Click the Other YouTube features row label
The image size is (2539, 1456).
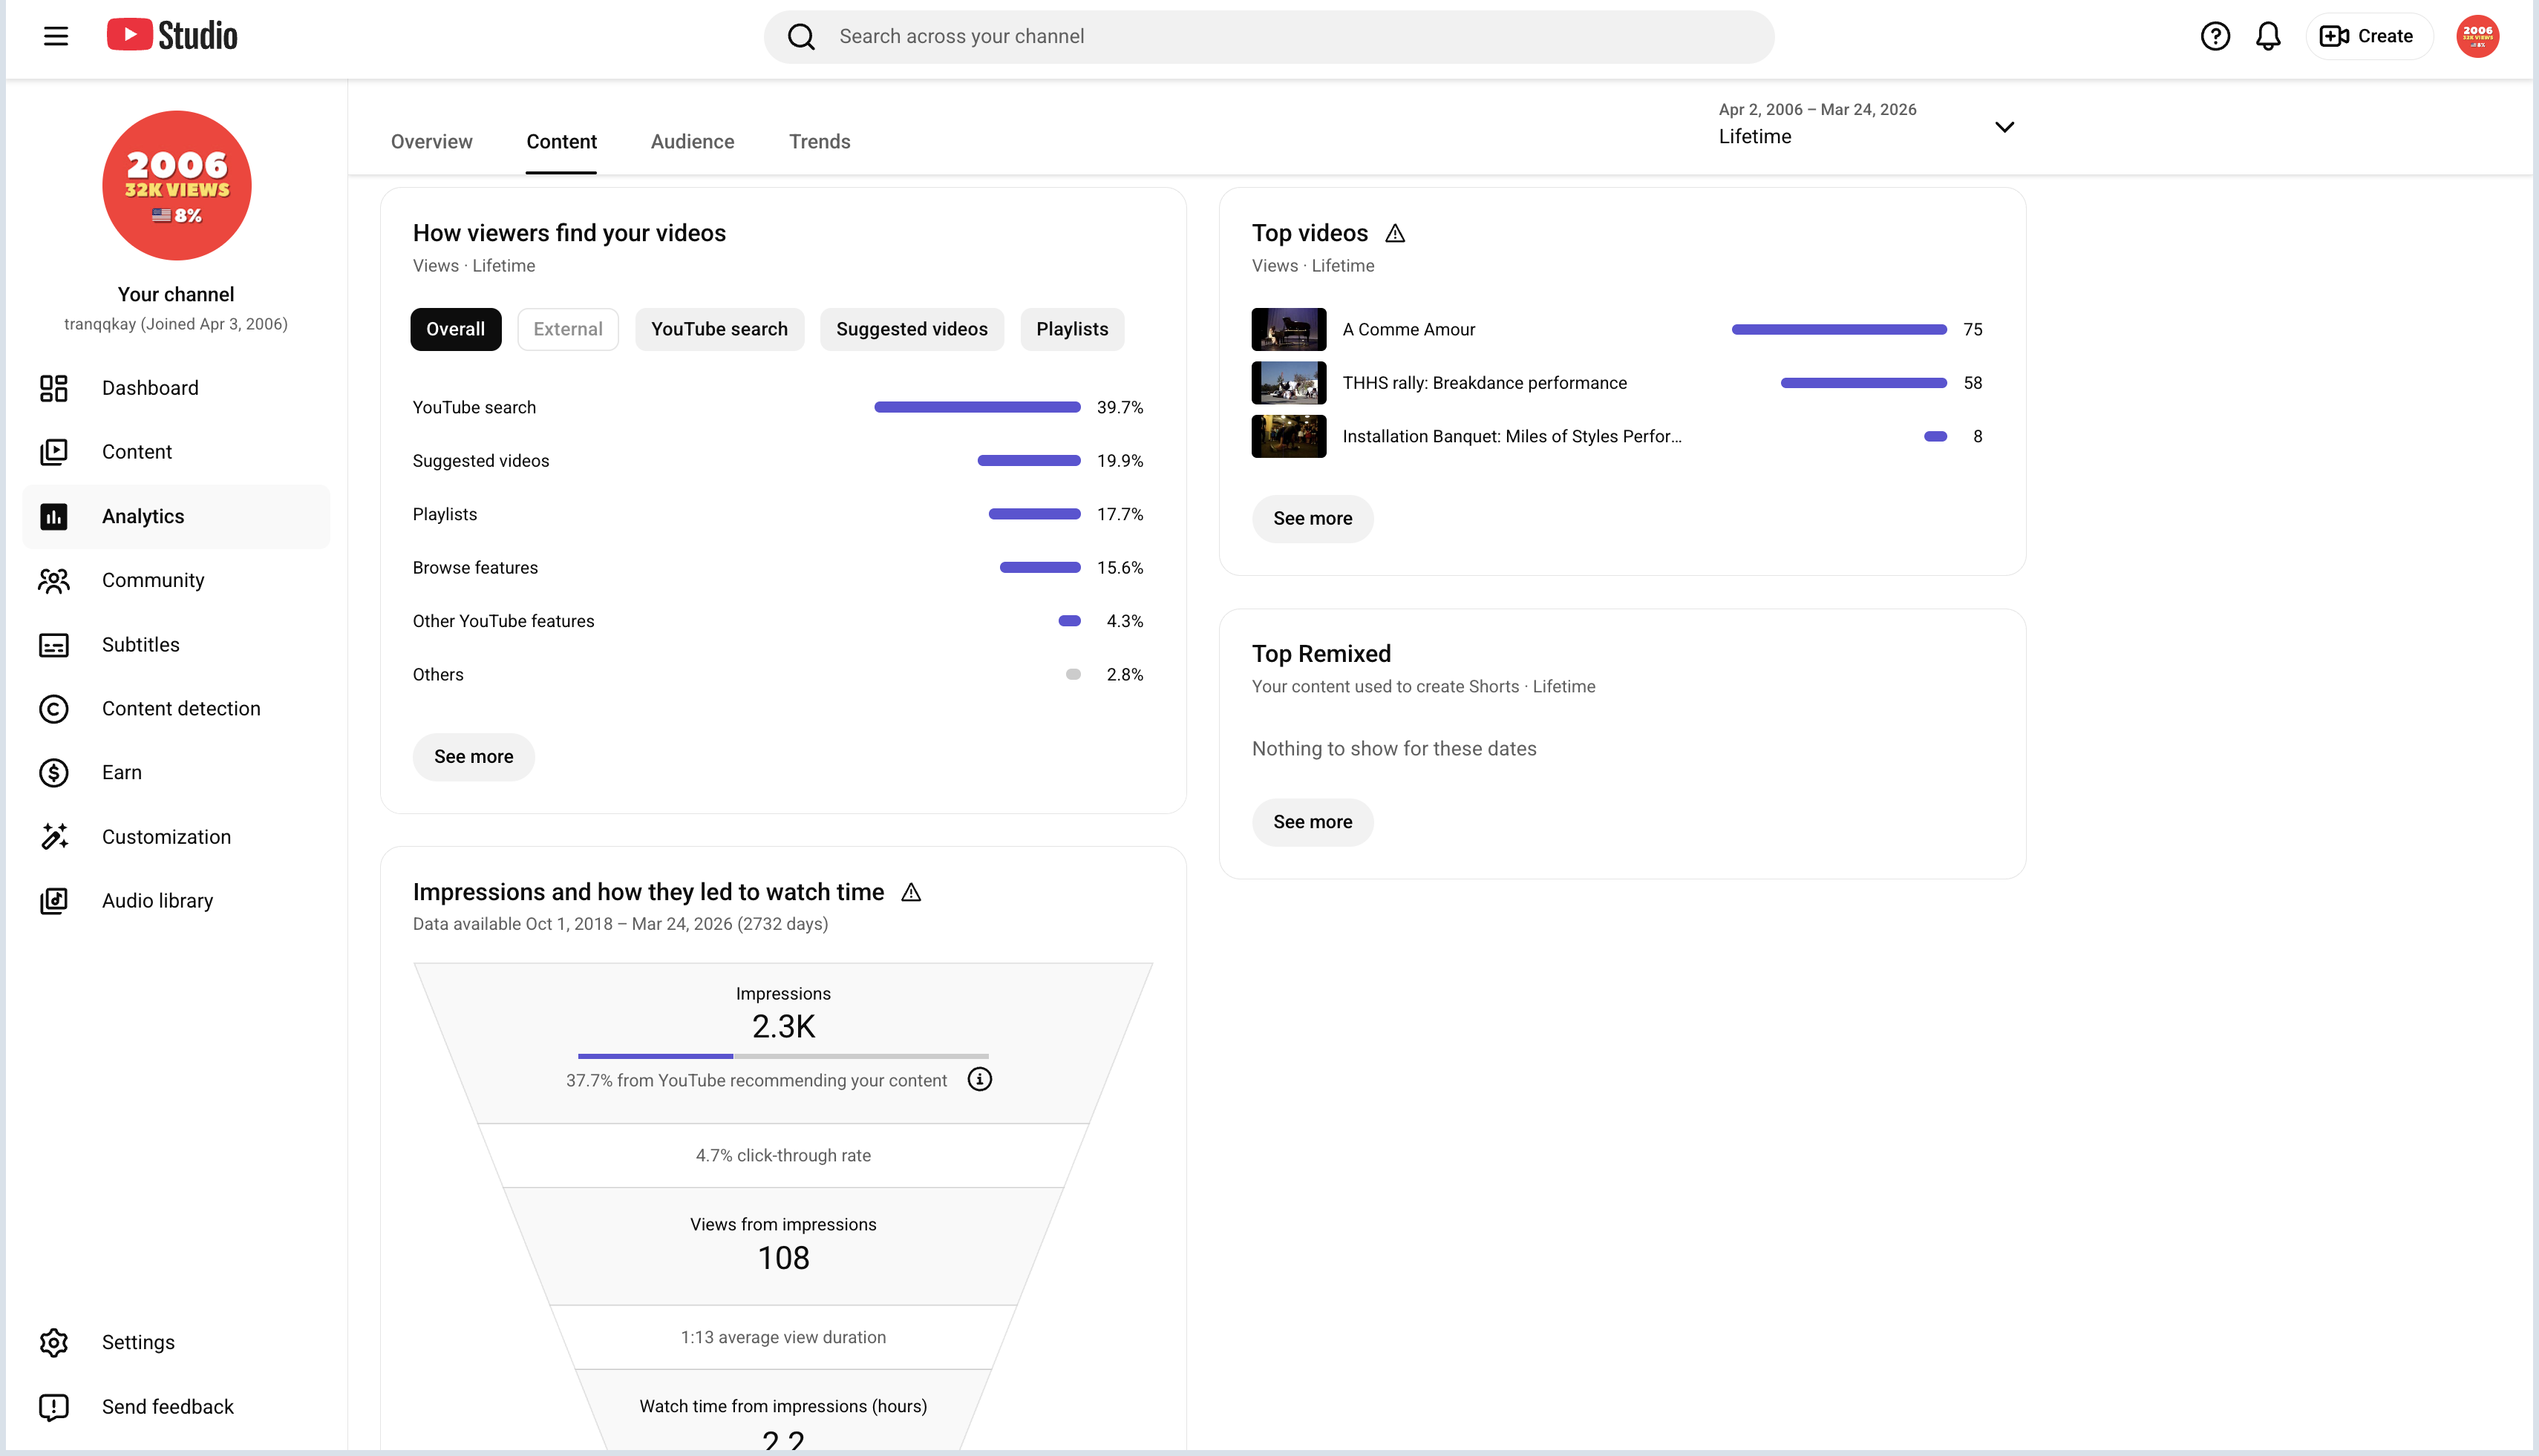503,621
